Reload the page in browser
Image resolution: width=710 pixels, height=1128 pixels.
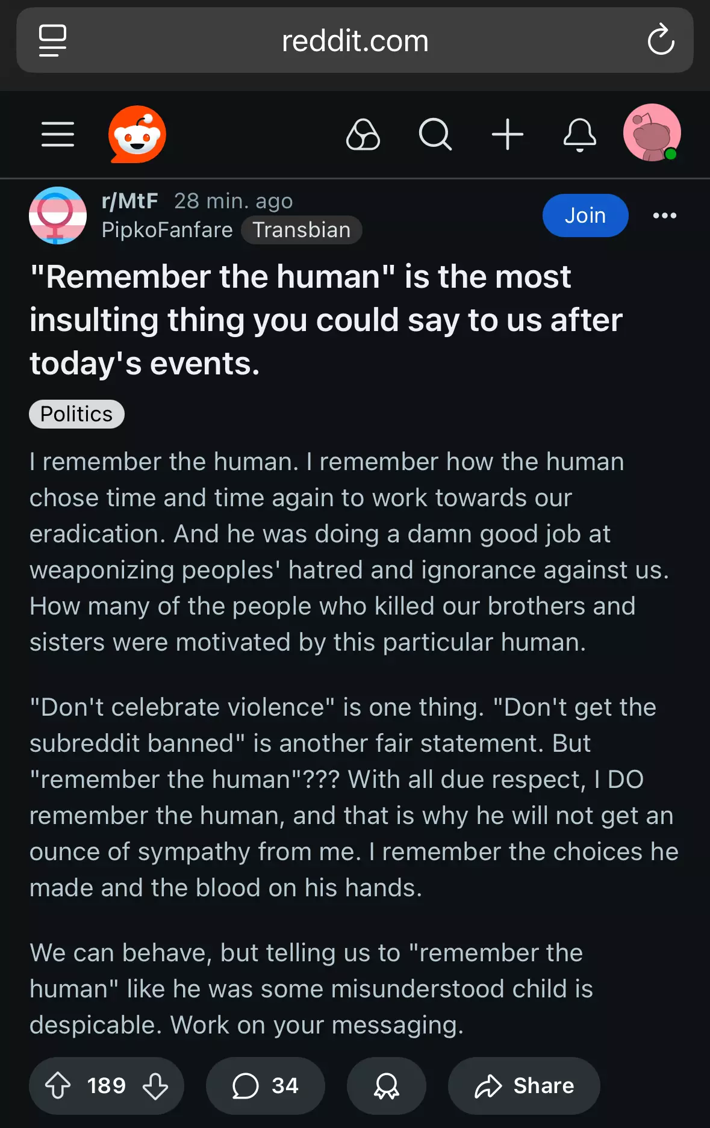[x=661, y=40]
